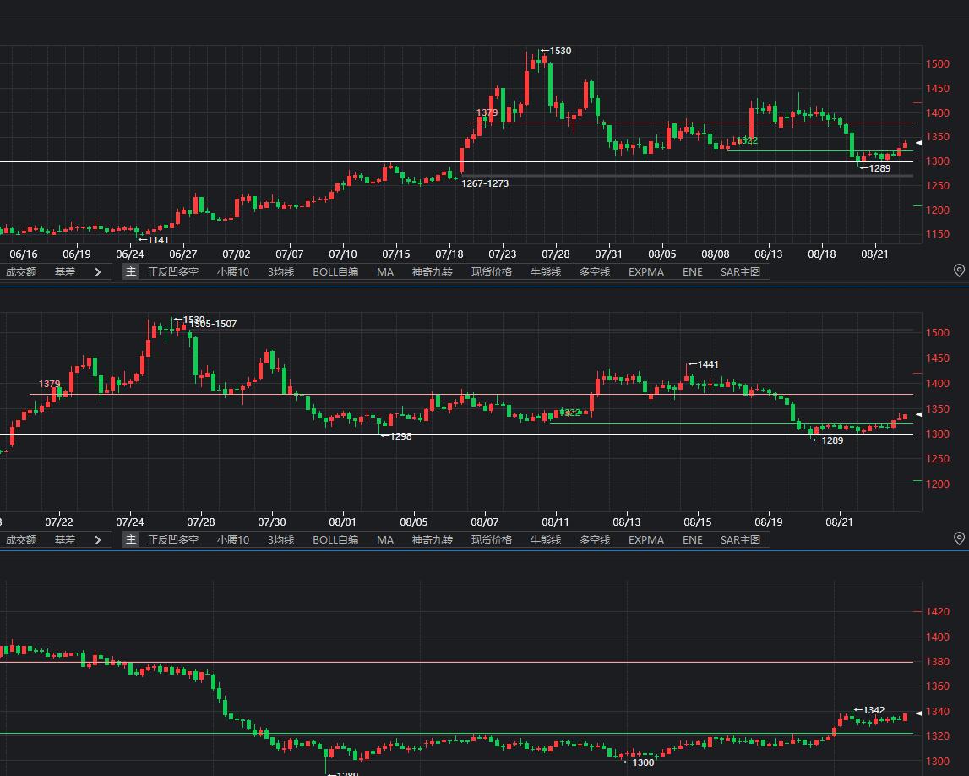Screen dimensions: 969x776
Task: Click the 07/23 date on the top chart axis
Action: [502, 254]
